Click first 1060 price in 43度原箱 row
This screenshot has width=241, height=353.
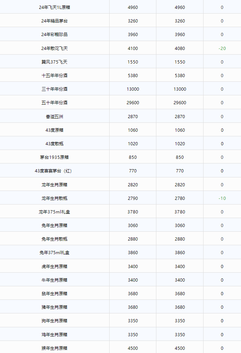coord(133,130)
